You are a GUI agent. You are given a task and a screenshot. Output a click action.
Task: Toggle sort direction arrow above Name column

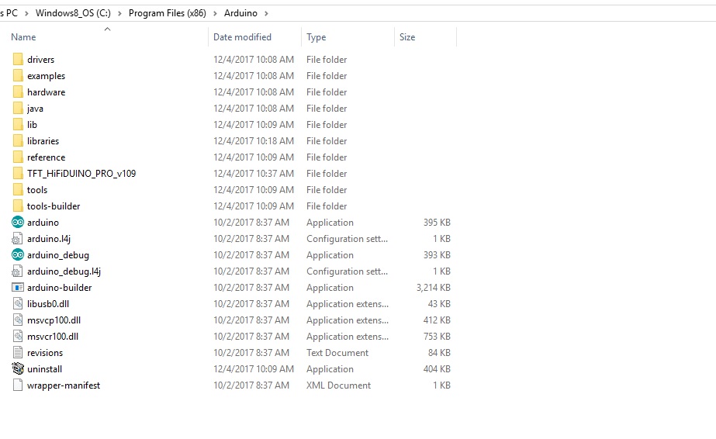107,29
